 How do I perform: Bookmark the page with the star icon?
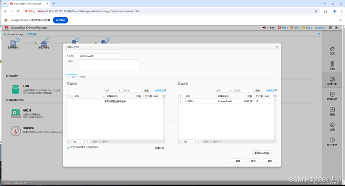(x=316, y=11)
